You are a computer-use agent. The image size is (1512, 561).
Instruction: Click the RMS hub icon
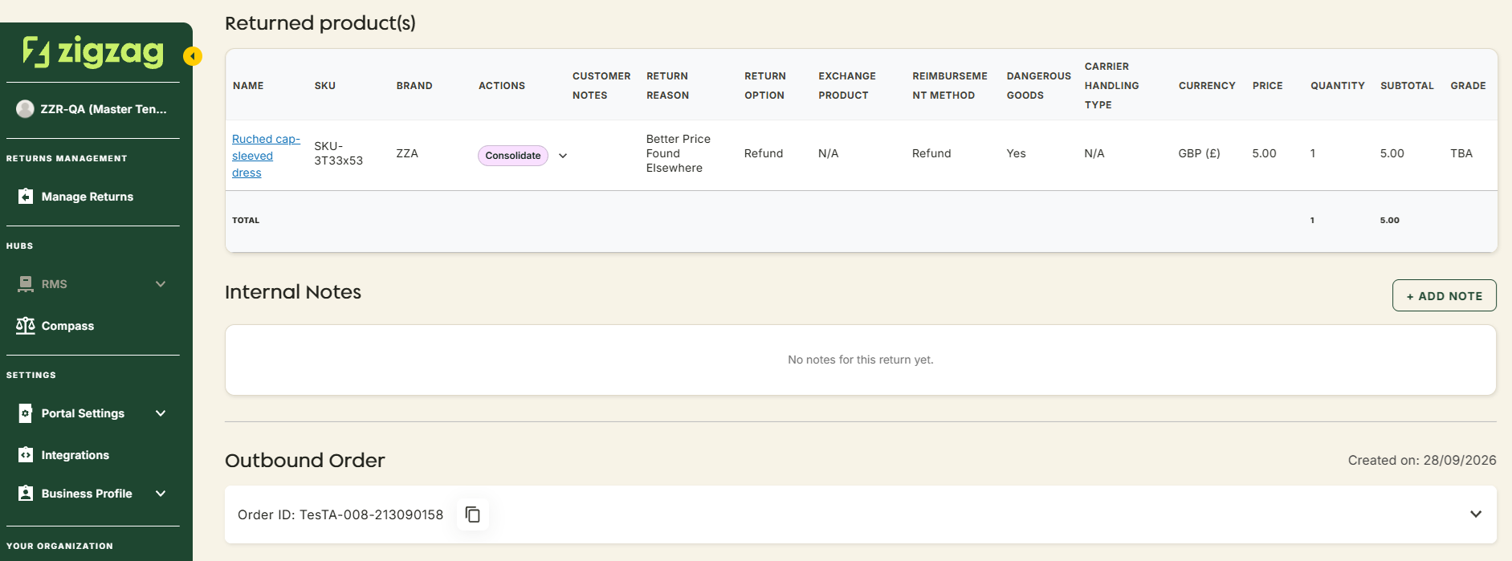click(x=26, y=284)
